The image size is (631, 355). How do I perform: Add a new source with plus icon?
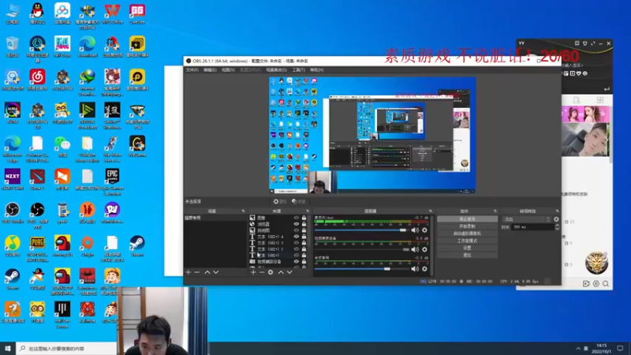253,272
